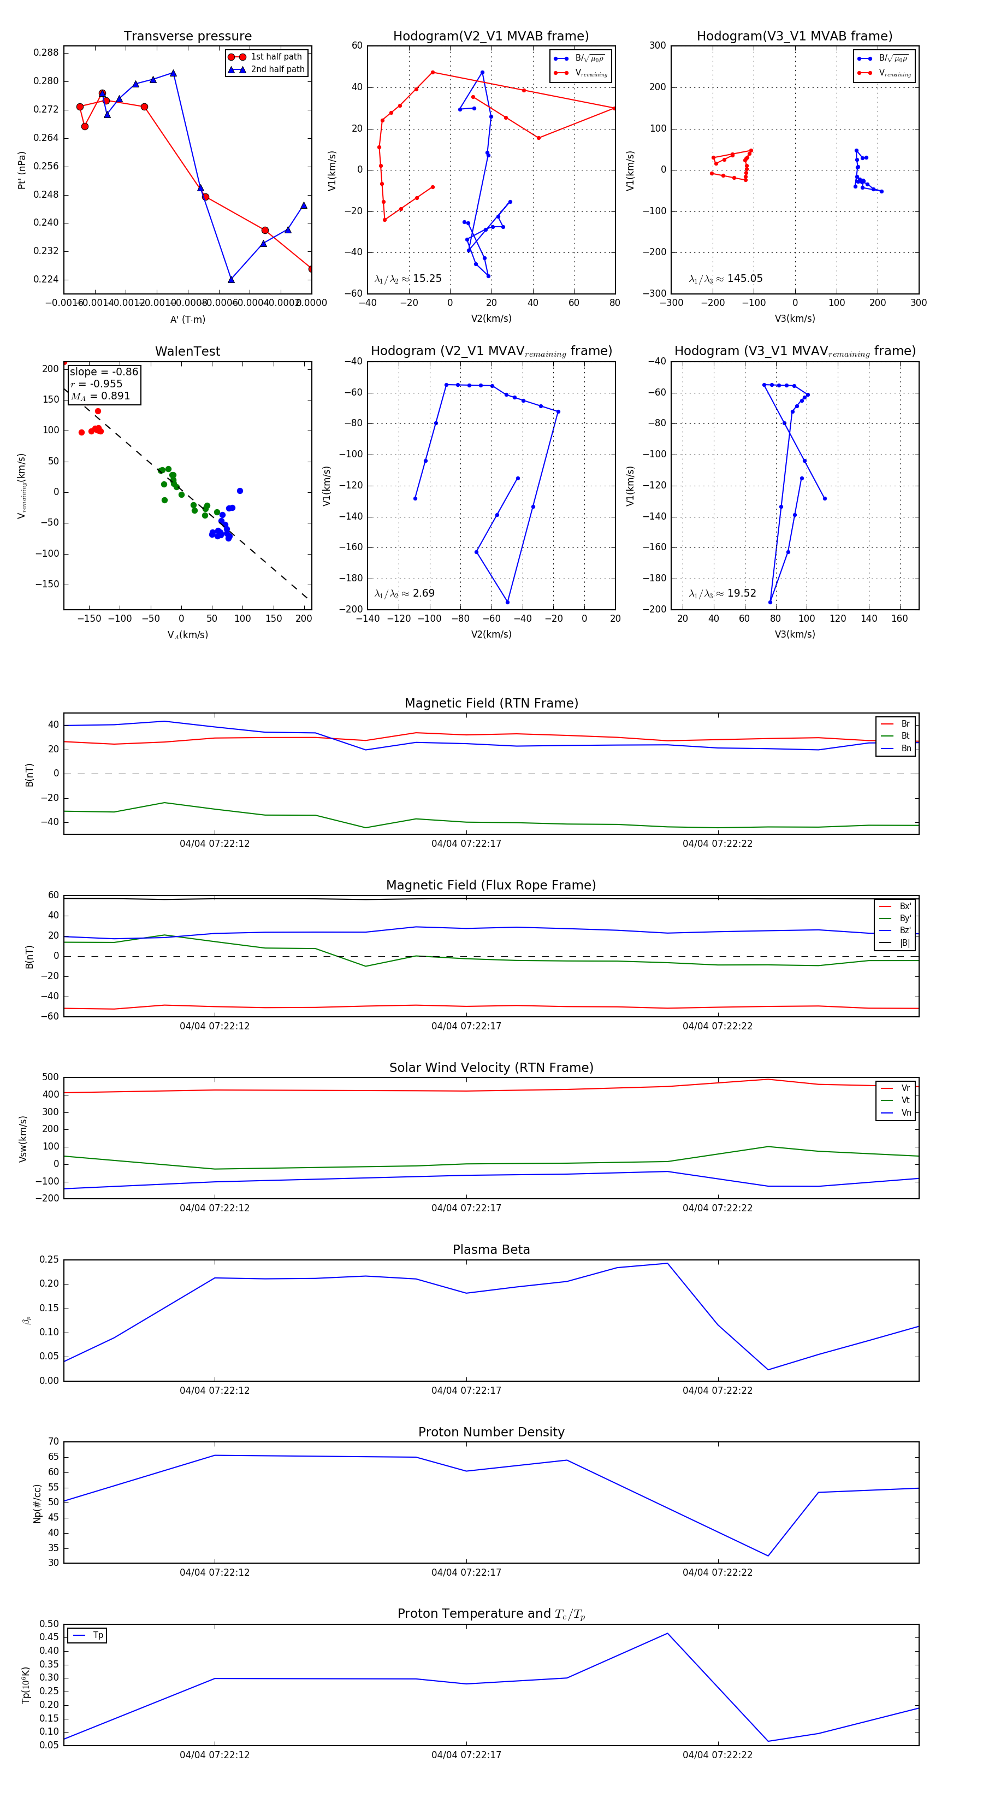Select the 'Proton Number Density' title
The image size is (983, 1803).
click(x=491, y=1432)
